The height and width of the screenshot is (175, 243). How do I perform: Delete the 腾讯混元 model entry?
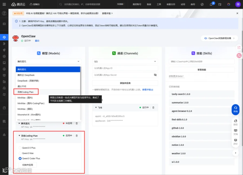(77, 123)
